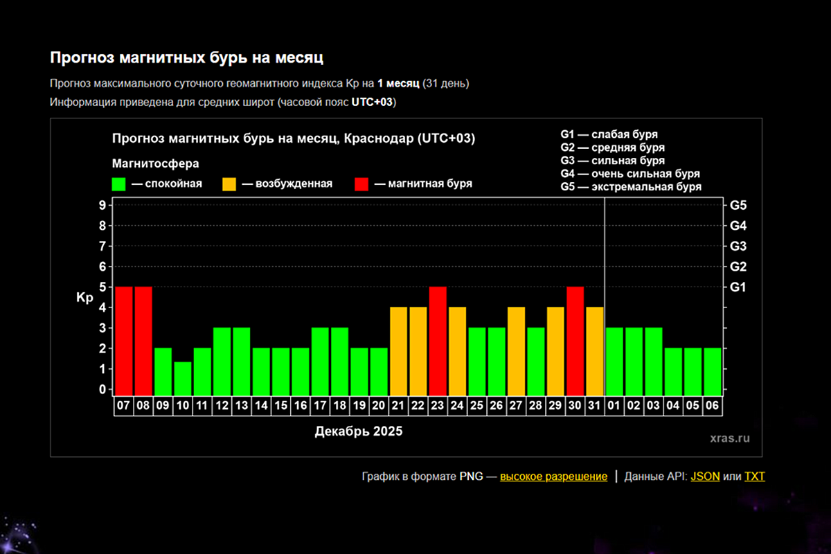Click the xras.ru watermark on the chart

tap(729, 438)
